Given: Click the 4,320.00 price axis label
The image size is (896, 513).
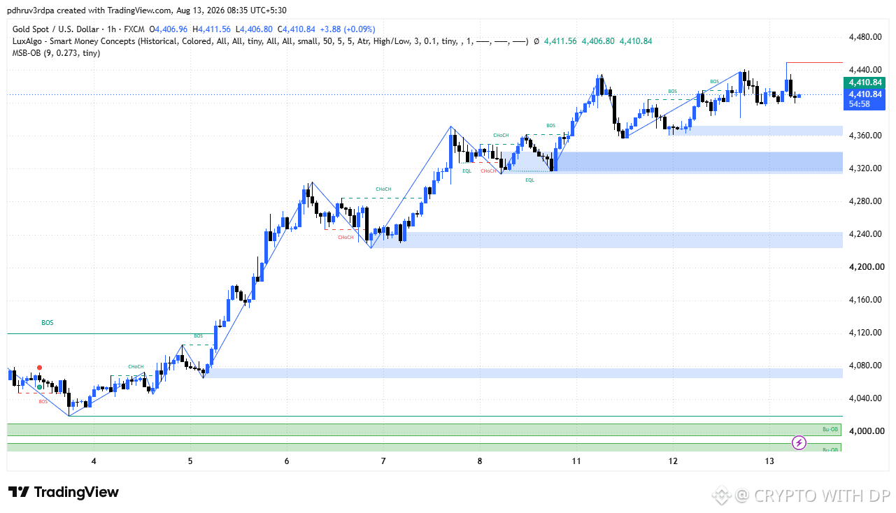Looking at the screenshot, I should click(865, 168).
